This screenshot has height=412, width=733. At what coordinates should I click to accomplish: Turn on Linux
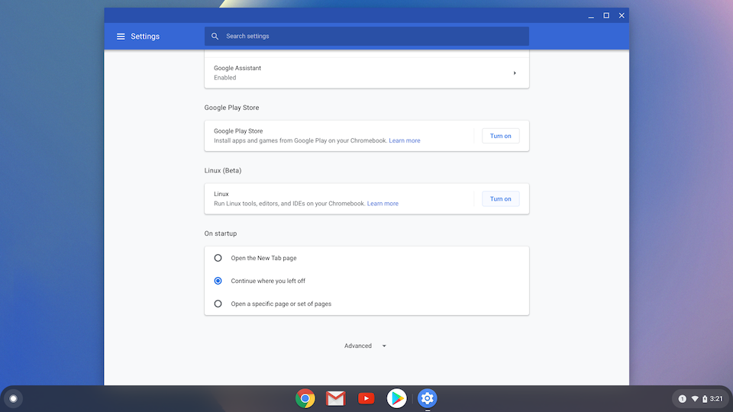[500, 199]
